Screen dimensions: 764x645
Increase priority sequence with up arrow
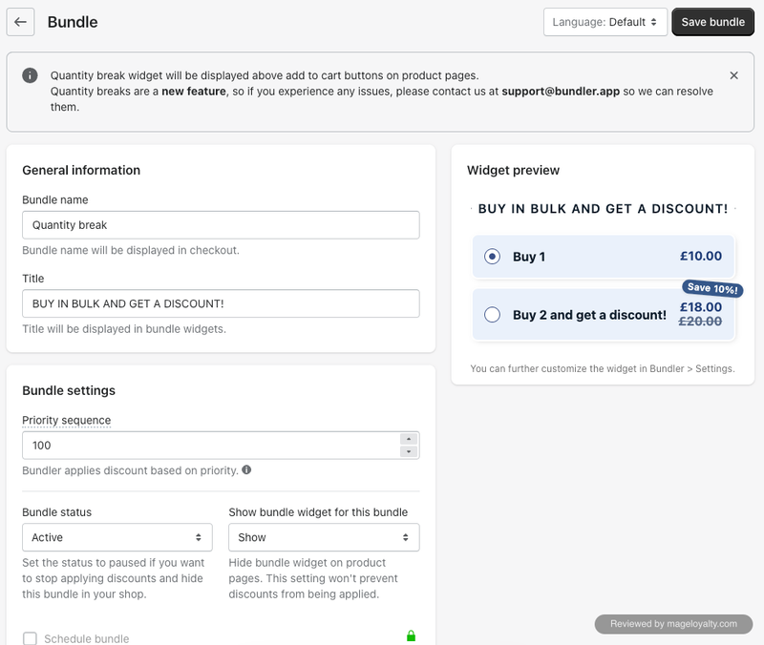pyautogui.click(x=409, y=439)
